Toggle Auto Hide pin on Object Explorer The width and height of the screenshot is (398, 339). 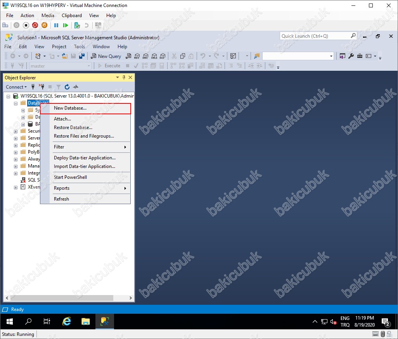click(x=124, y=78)
